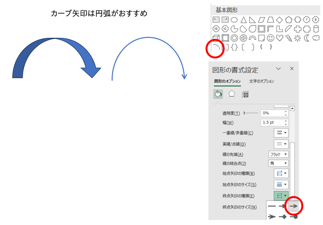The width and height of the screenshot is (323, 225).
Task: Pick the double brace shape
Action: coord(234,47)
